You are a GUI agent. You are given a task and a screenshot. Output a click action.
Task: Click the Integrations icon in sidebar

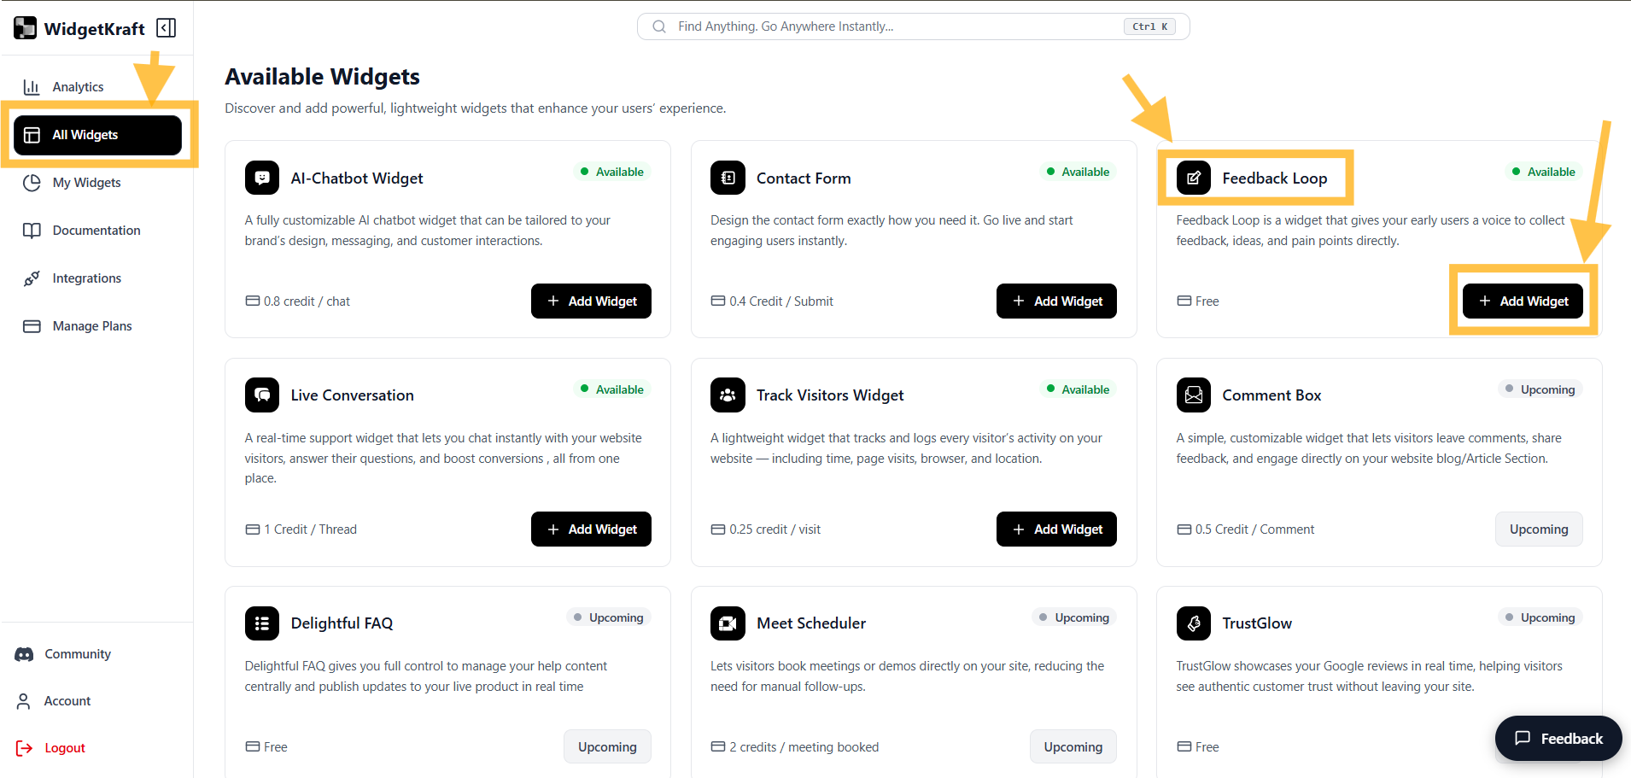pyautogui.click(x=32, y=278)
